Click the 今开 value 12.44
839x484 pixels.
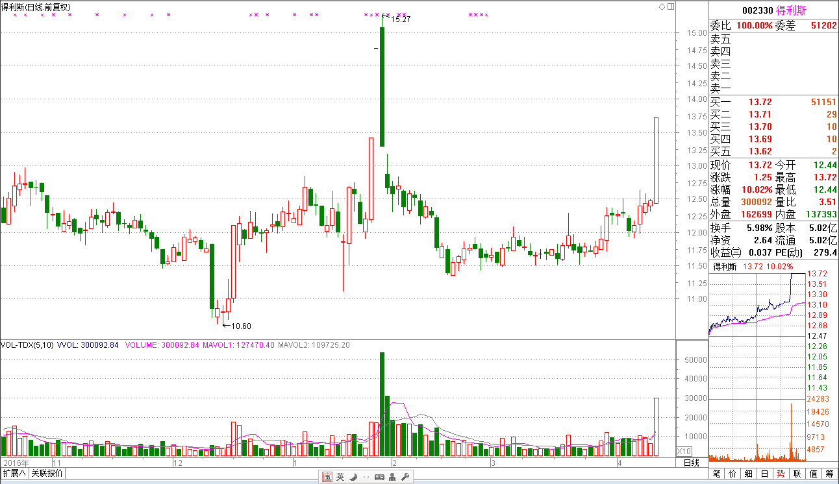tap(825, 165)
